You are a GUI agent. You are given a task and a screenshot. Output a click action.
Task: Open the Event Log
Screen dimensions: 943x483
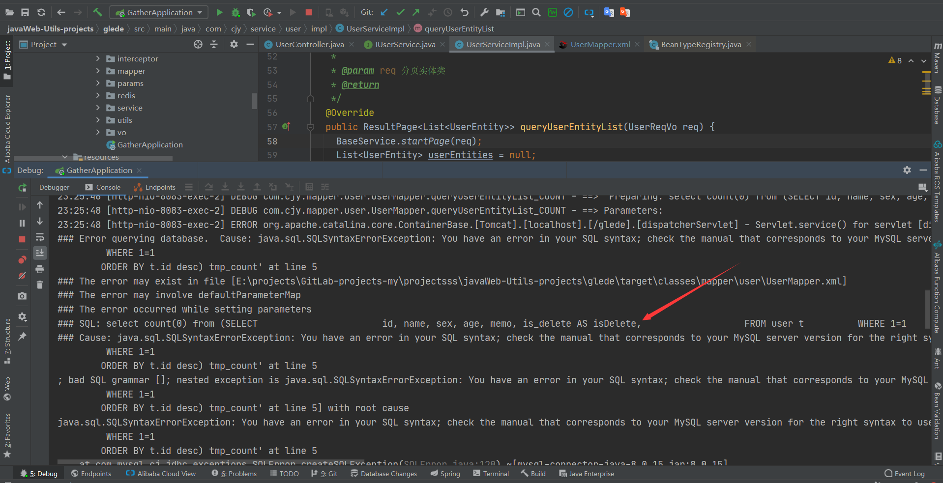coord(904,474)
